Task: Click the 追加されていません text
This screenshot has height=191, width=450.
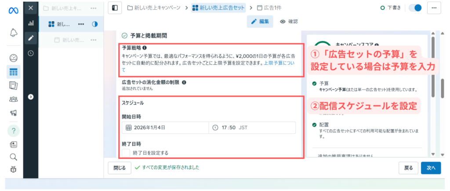Action: click(x=137, y=89)
